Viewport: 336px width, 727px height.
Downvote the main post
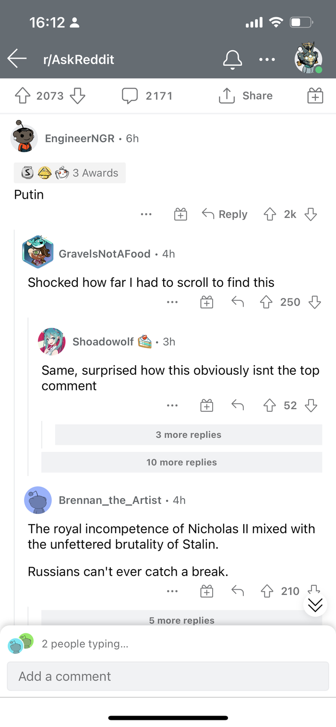coord(77,96)
